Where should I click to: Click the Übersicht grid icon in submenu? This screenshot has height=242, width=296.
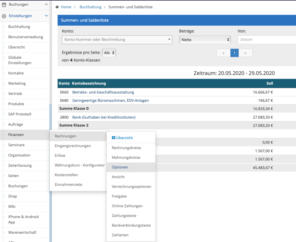pos(113,138)
